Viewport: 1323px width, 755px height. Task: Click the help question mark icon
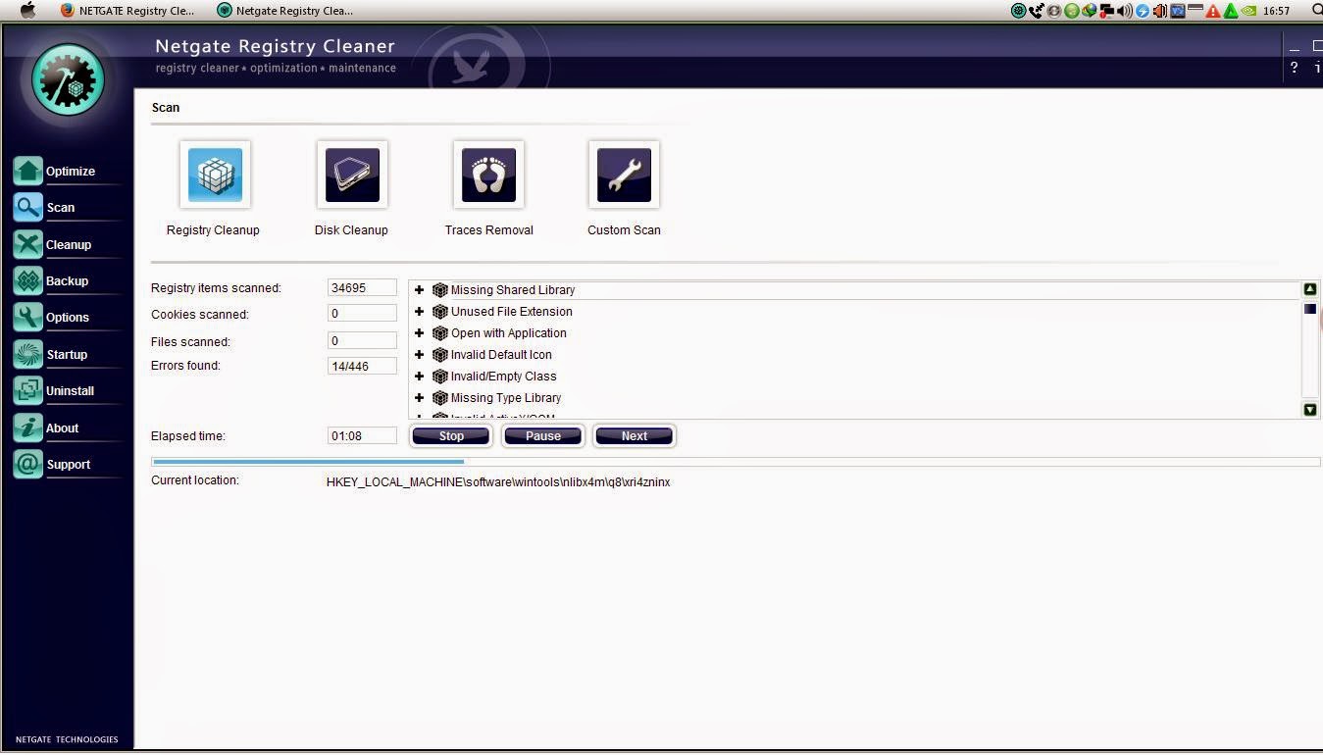(1293, 68)
